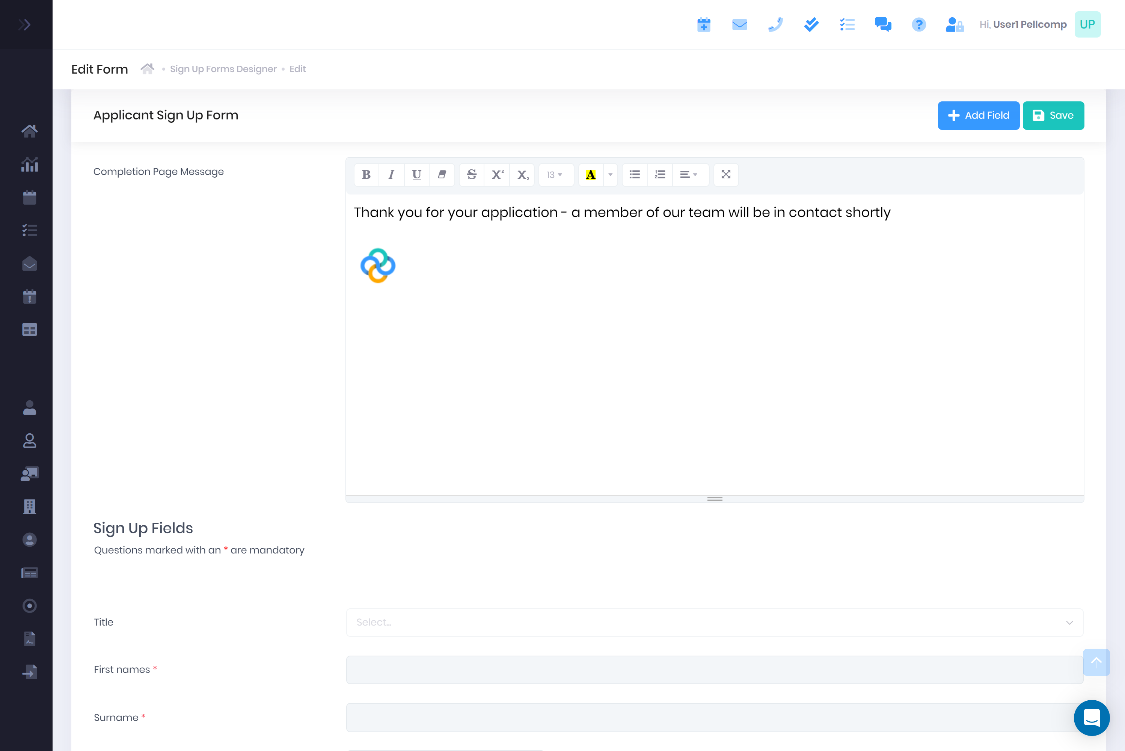Image resolution: width=1125 pixels, height=751 pixels.
Task: Open the sidebar person presentation icon
Action: click(29, 474)
